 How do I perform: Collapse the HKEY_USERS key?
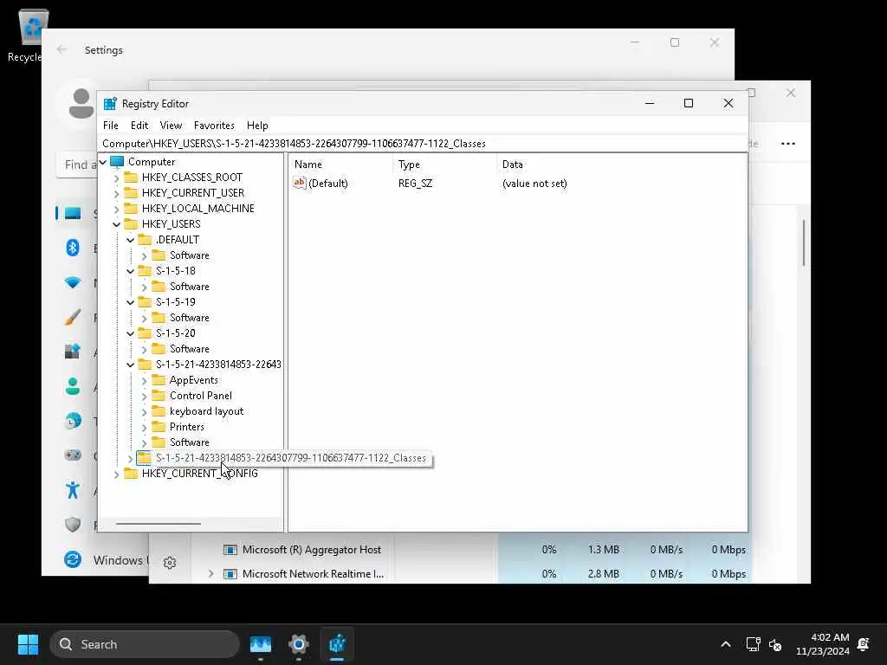[x=117, y=224]
